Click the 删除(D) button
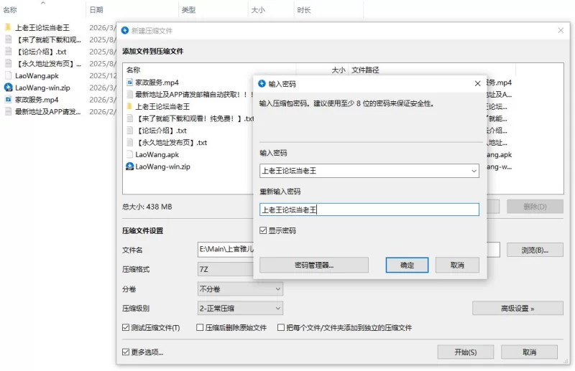 [x=535, y=207]
